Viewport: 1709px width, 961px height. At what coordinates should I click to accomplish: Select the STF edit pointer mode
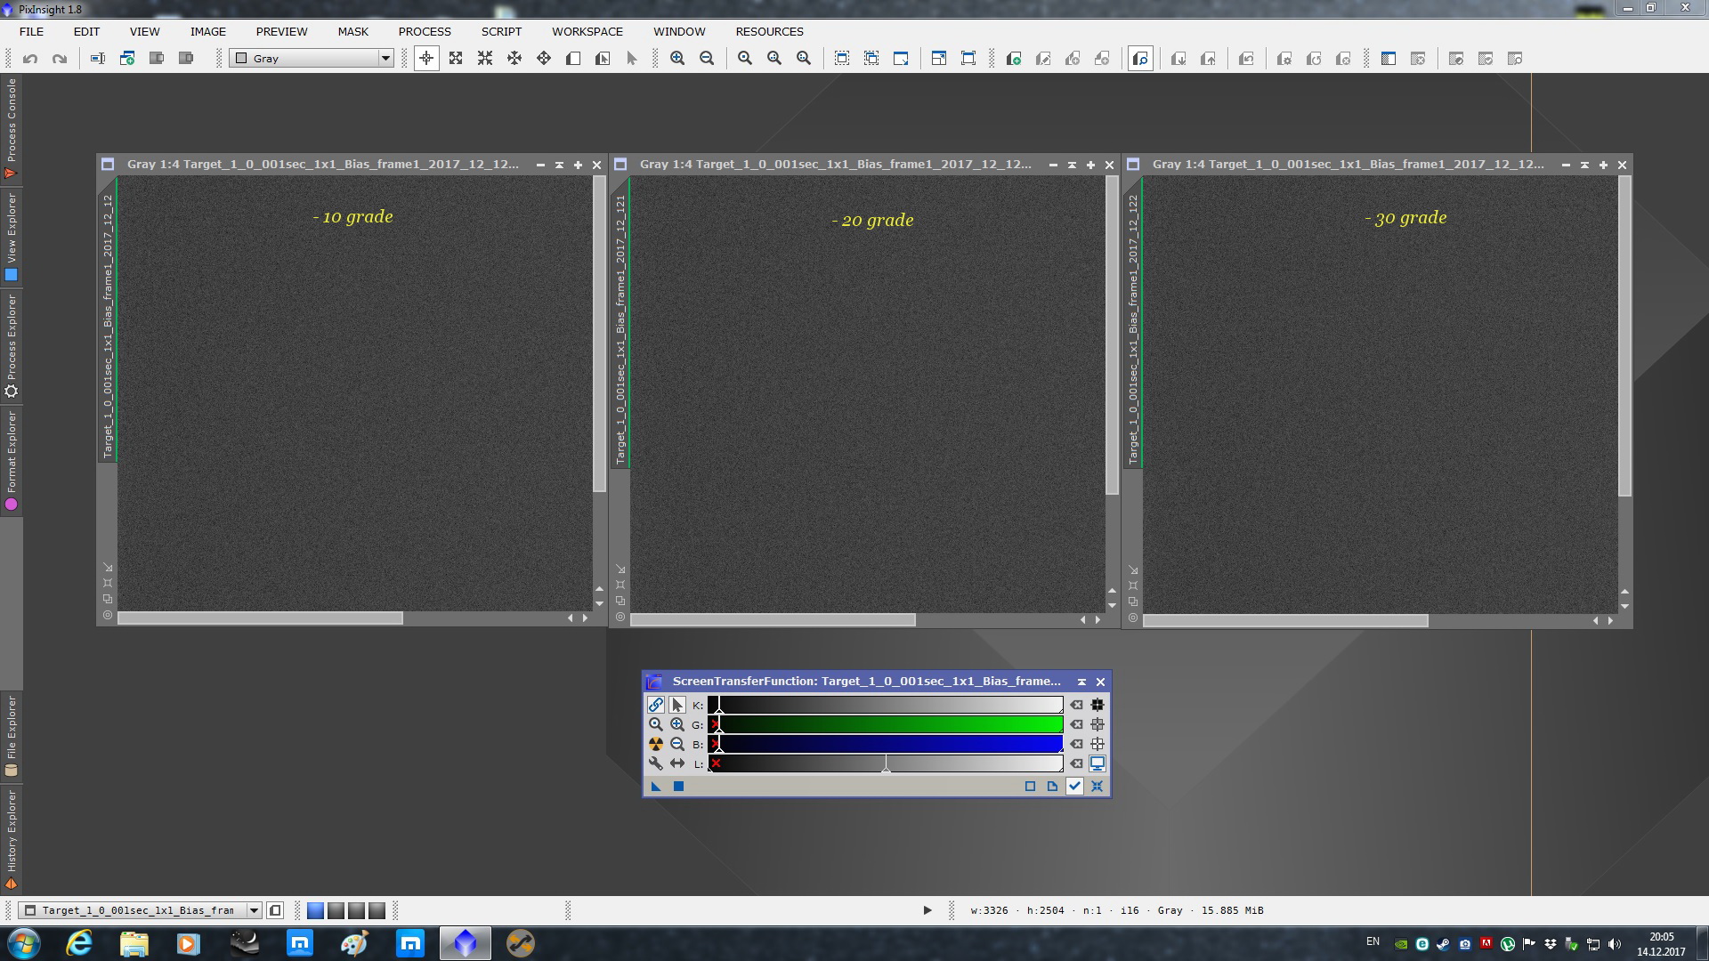click(677, 705)
